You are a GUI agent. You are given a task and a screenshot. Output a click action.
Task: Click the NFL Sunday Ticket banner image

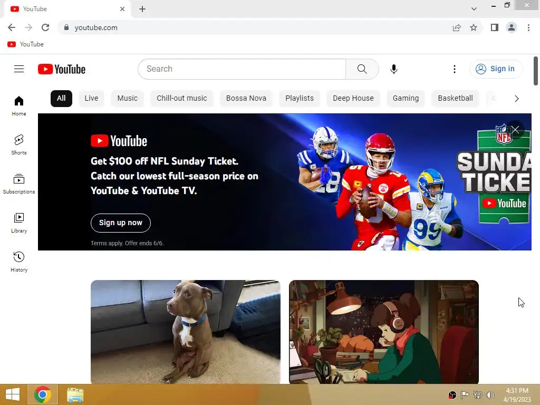(x=284, y=182)
